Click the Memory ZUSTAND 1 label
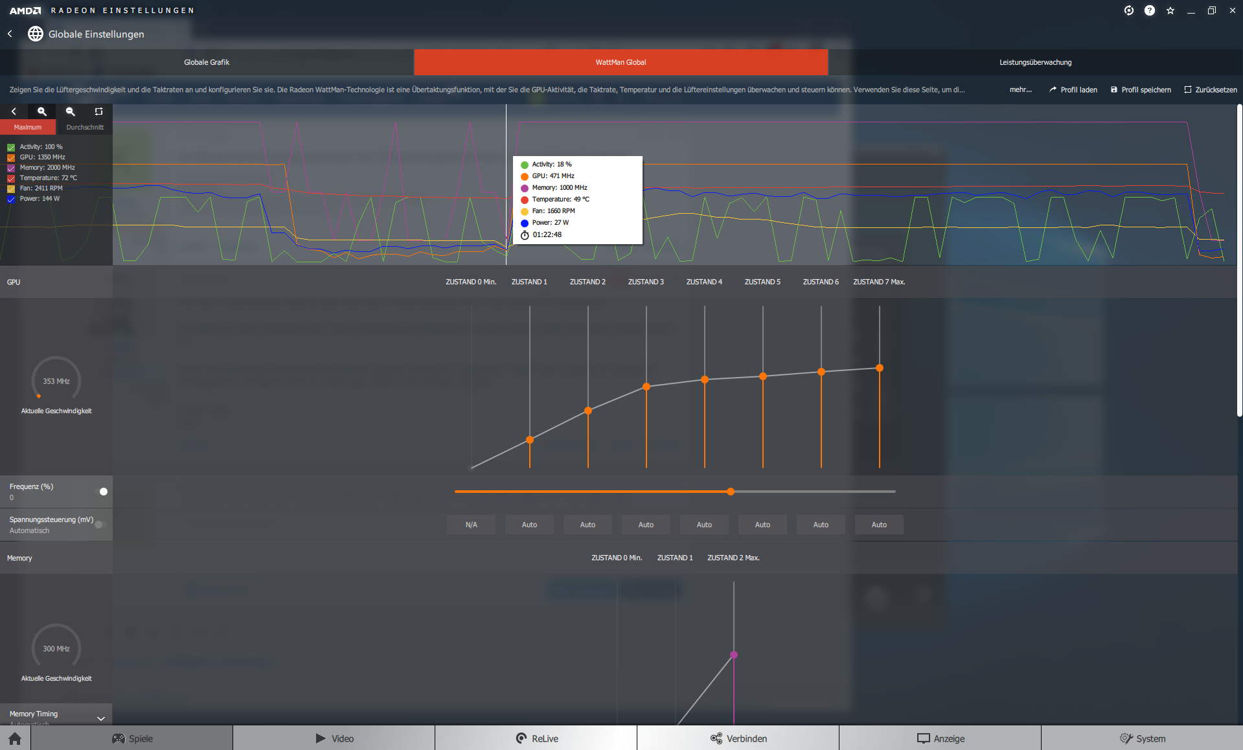This screenshot has height=750, width=1243. coord(675,558)
